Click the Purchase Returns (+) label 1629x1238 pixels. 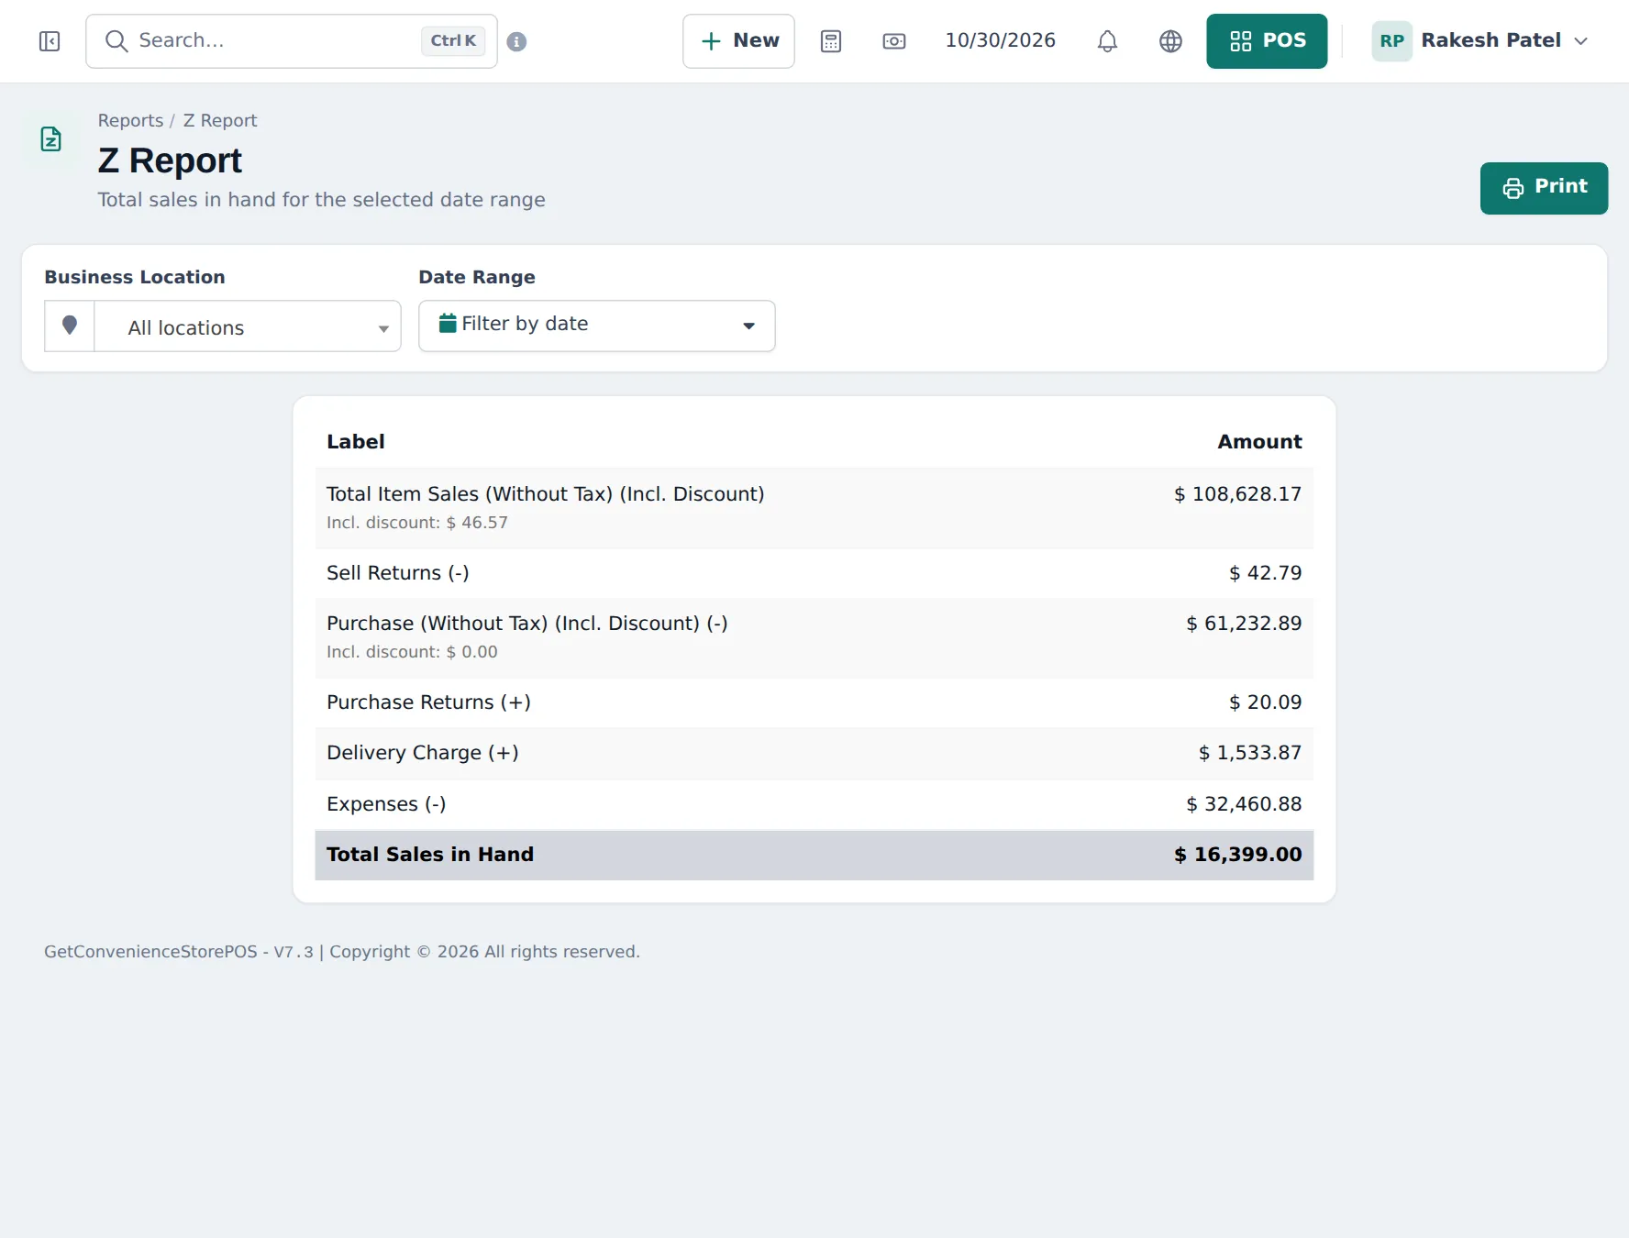(x=428, y=702)
